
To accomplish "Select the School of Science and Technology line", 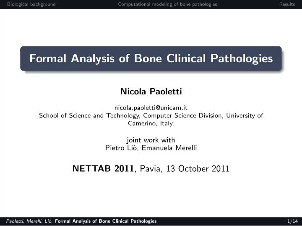I will click(x=151, y=115).
